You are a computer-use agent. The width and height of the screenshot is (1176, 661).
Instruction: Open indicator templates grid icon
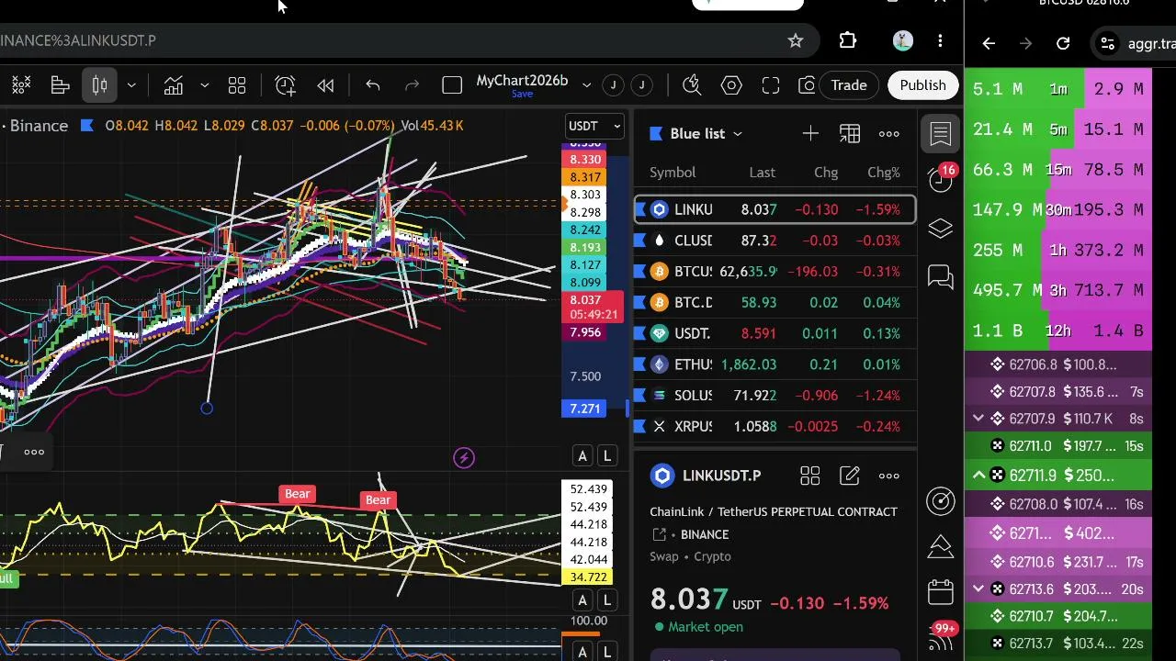(x=237, y=85)
